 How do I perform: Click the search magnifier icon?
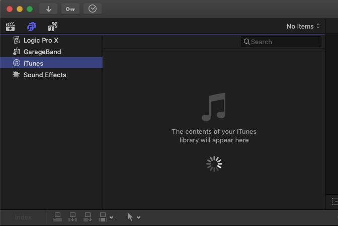[246, 42]
